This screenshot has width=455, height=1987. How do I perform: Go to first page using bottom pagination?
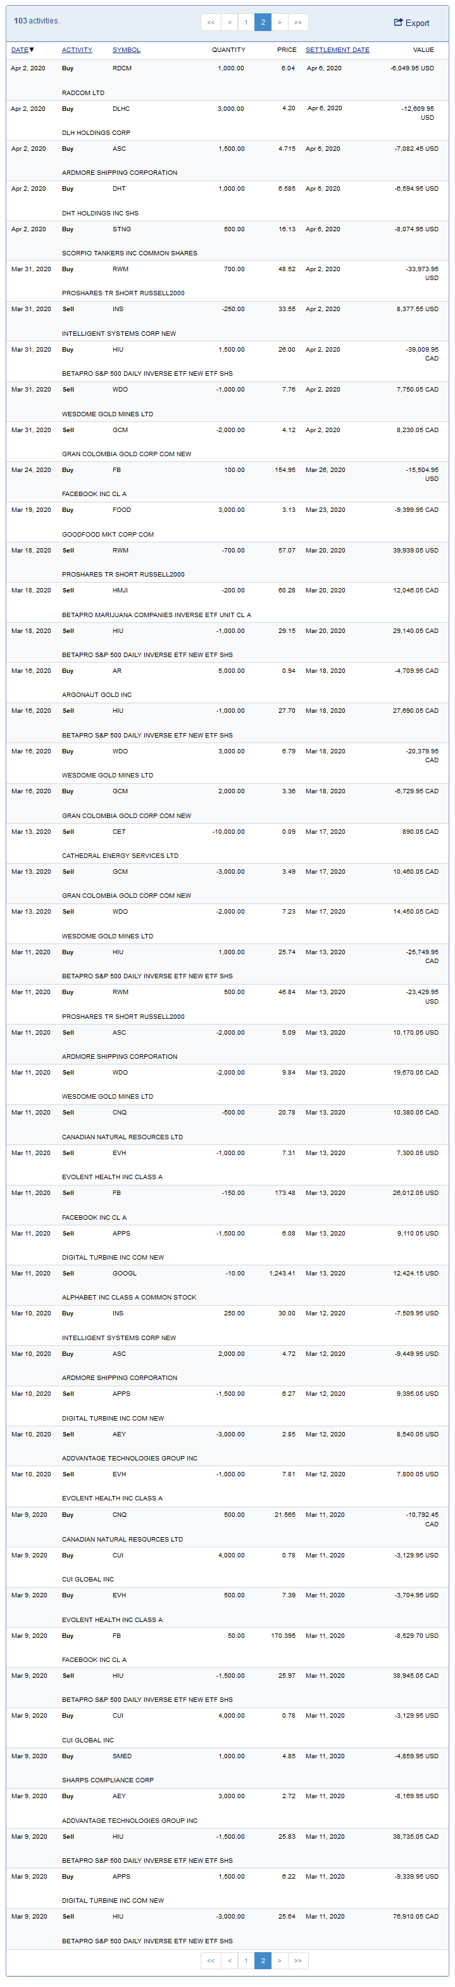click(x=211, y=1960)
